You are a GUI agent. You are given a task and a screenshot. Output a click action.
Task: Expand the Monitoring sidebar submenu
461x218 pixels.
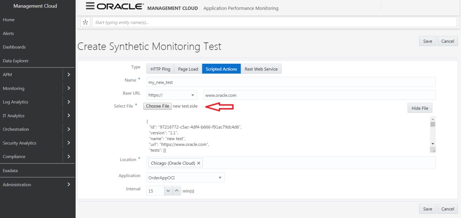69,88
